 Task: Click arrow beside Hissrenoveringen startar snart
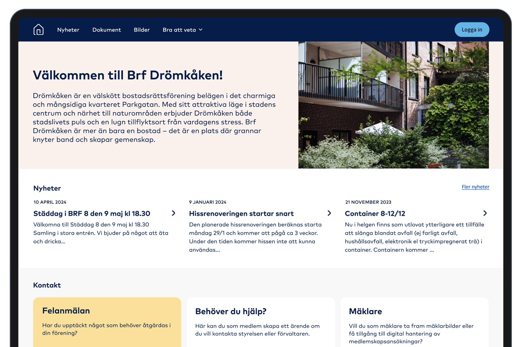(329, 213)
